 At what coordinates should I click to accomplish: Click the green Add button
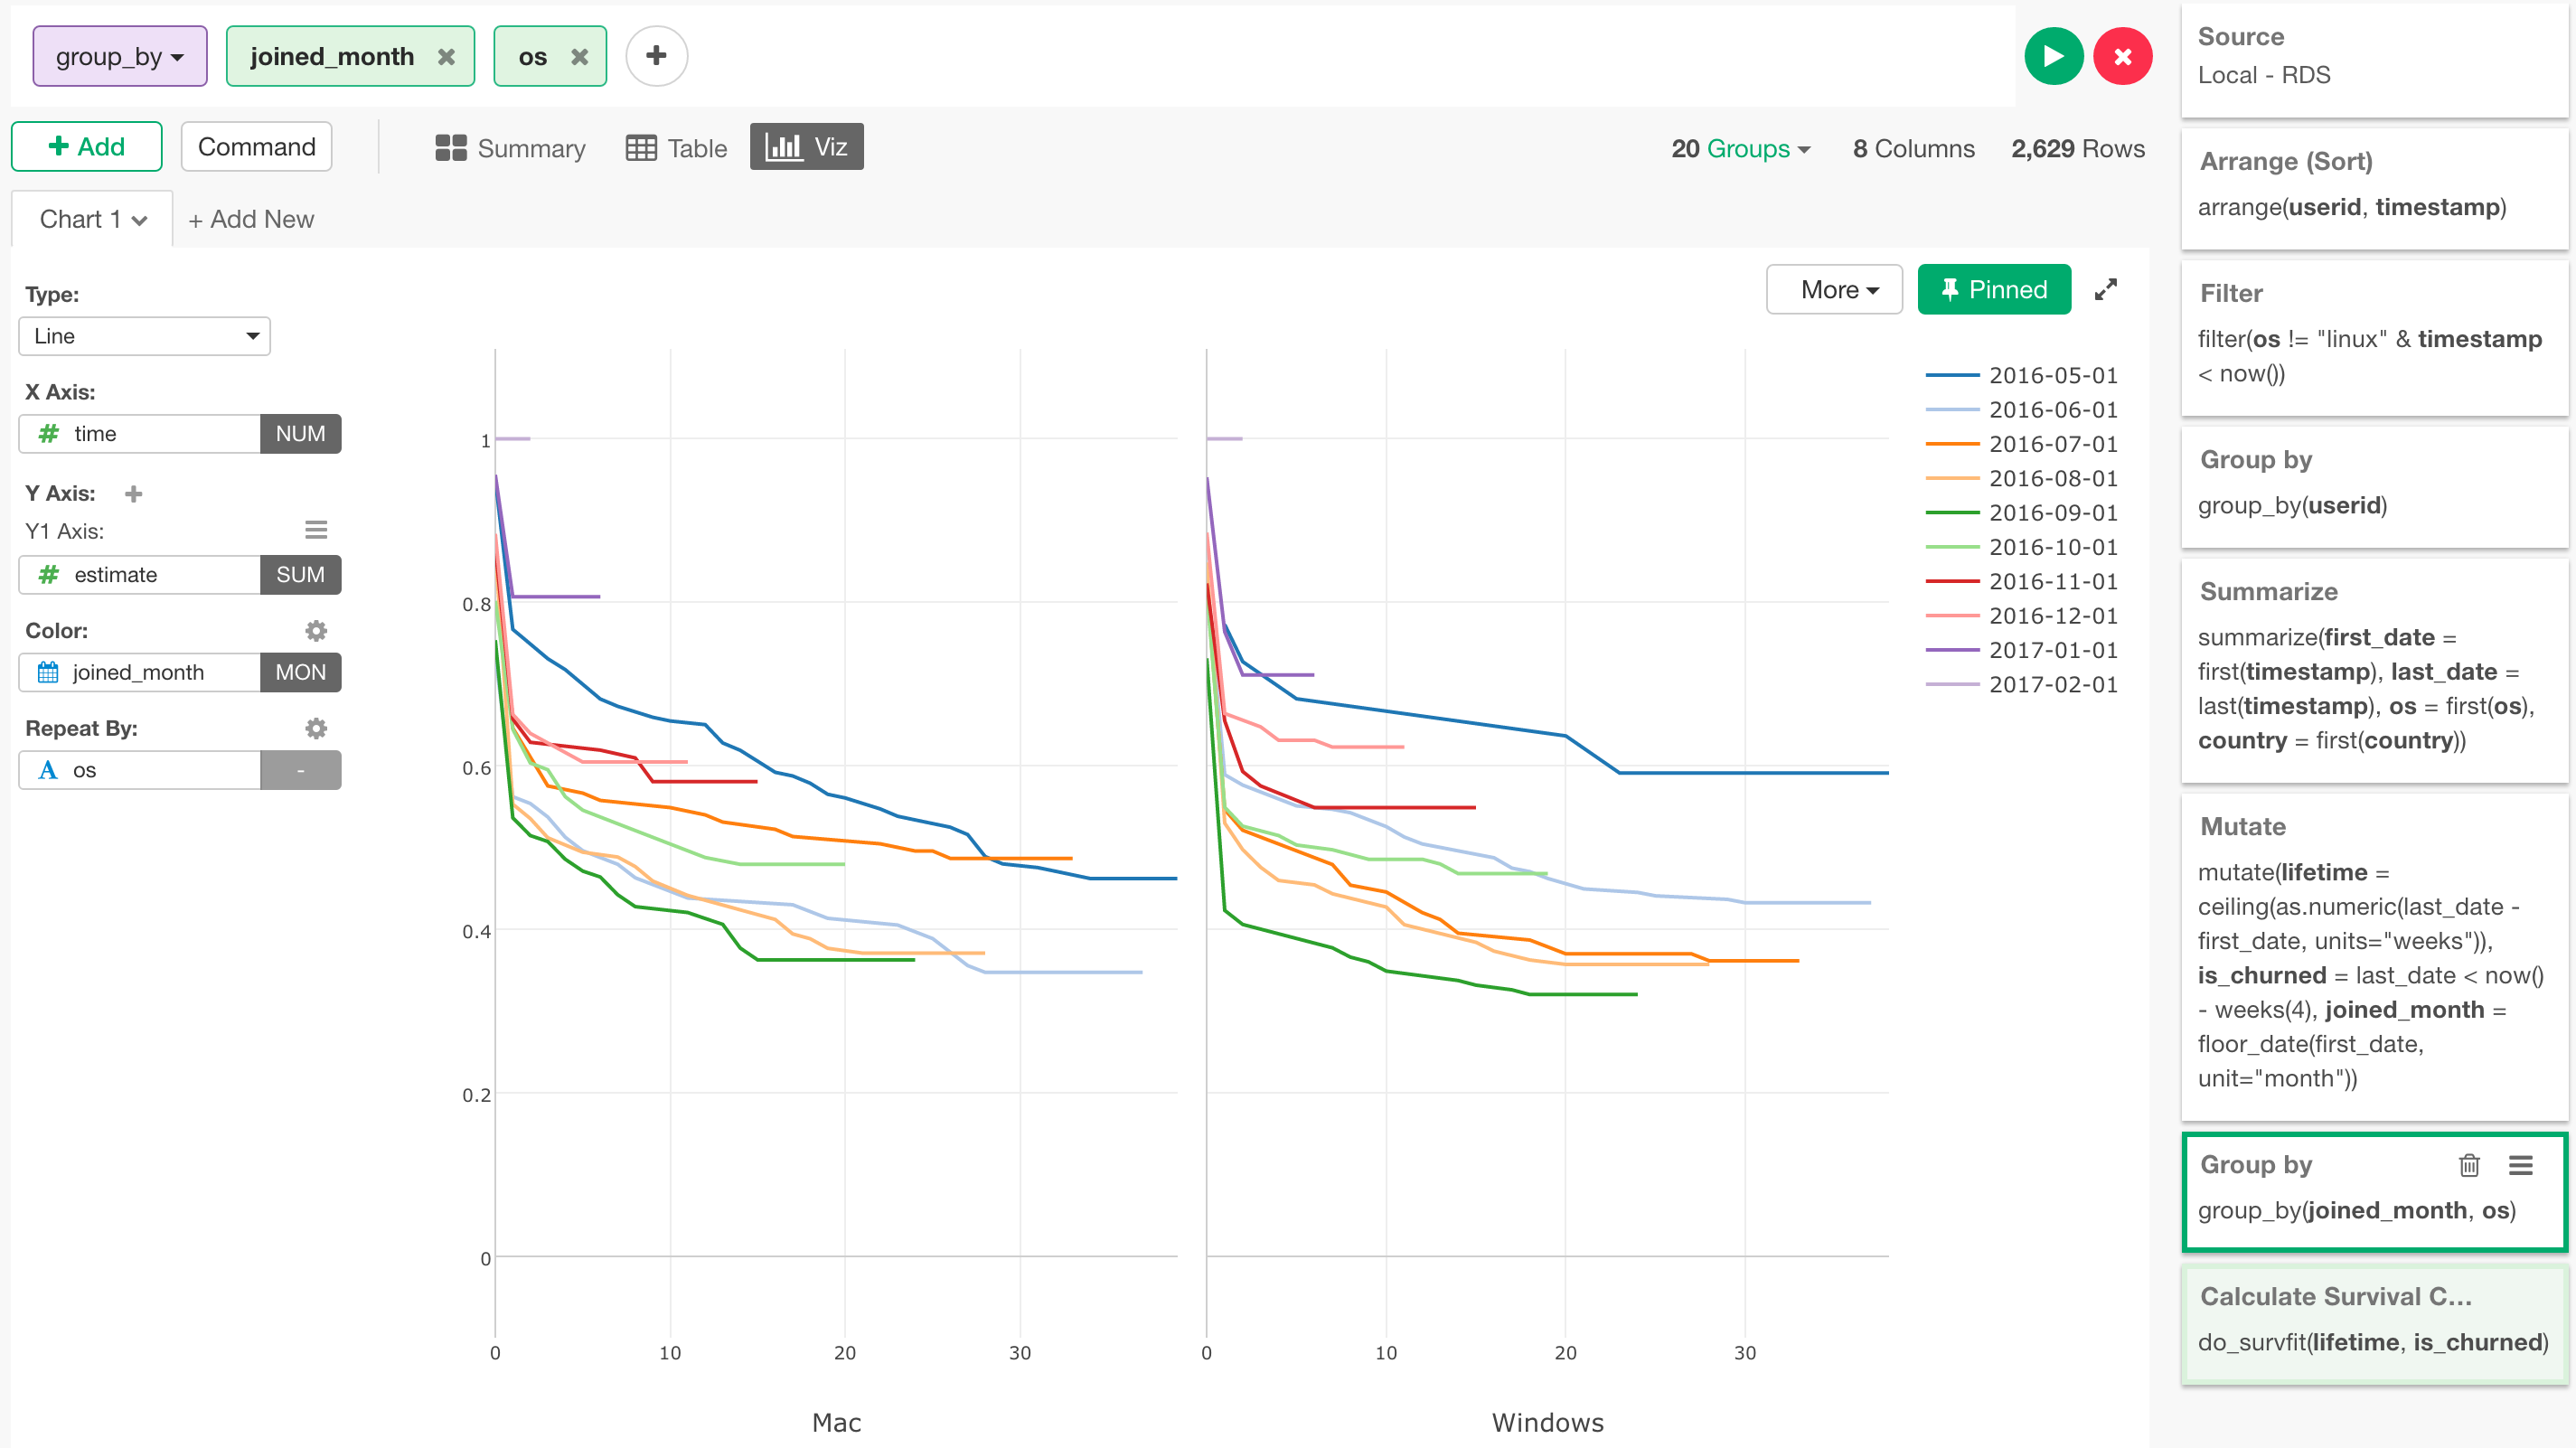(x=87, y=147)
